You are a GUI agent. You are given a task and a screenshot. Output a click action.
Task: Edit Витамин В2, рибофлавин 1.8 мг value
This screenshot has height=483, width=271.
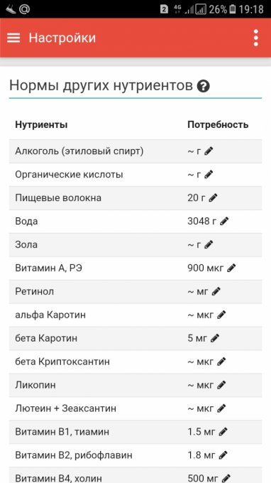(x=223, y=455)
